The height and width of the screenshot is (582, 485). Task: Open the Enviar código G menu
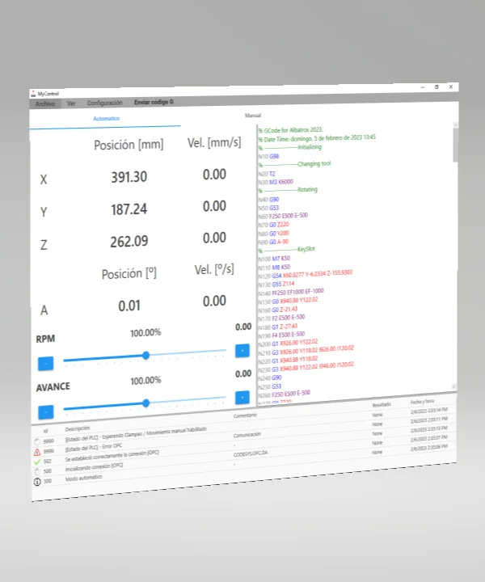[154, 102]
